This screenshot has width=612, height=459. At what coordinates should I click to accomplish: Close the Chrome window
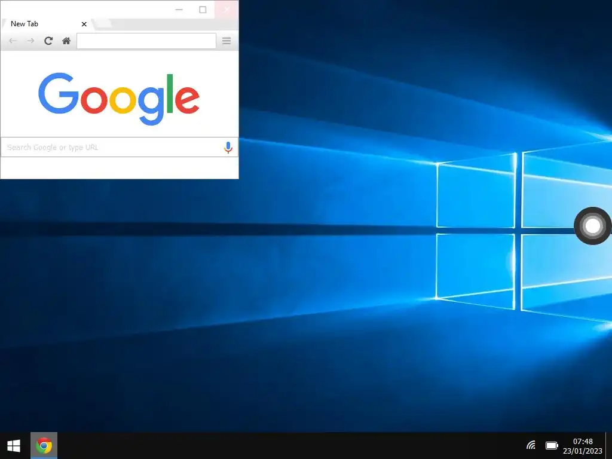[227, 10]
